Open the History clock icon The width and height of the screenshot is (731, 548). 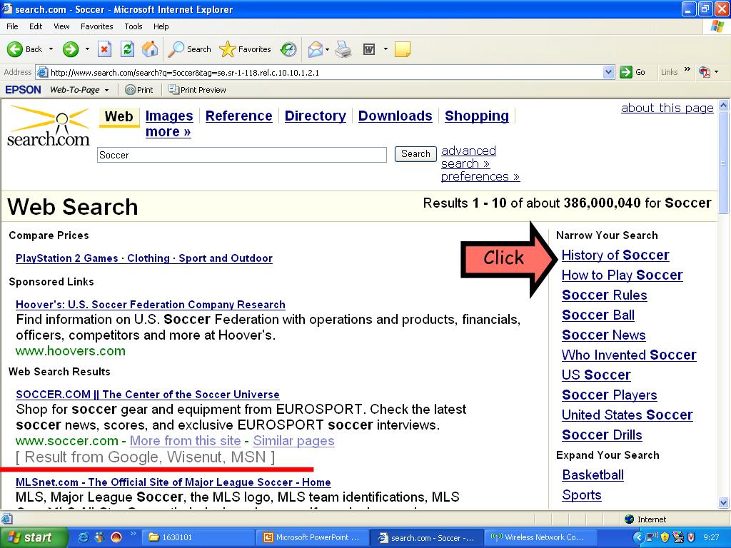(288, 49)
